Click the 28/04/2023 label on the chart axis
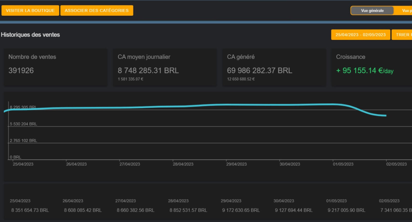The height and width of the screenshot is (222, 412). point(183,164)
